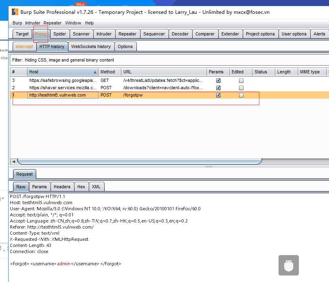This screenshot has height=282, width=329.
Task: Toggle Params checkbox for /forgotpw row
Action: pos(218,95)
